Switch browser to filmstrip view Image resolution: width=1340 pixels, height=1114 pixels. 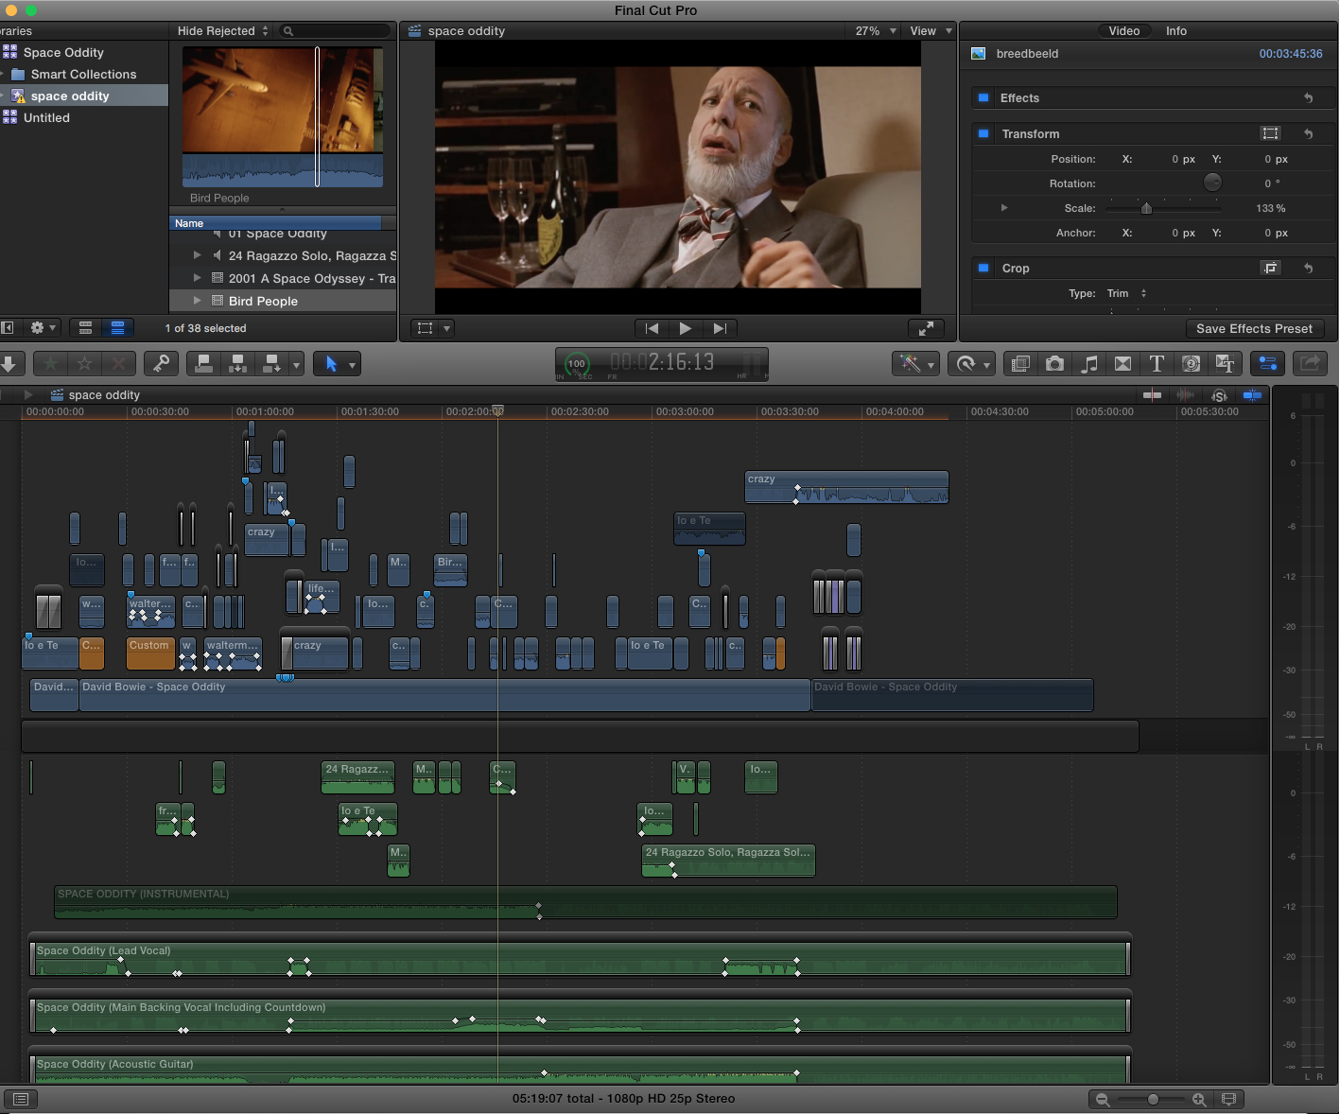click(x=85, y=328)
